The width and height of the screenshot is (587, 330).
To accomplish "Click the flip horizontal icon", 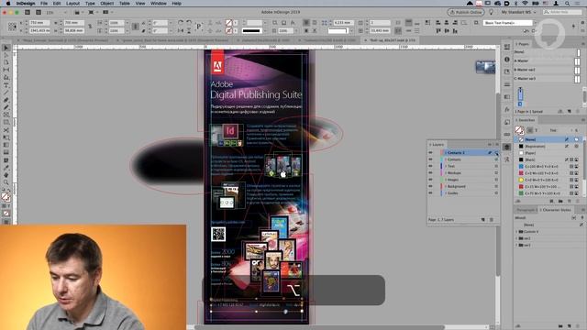I will pyautogui.click(x=181, y=30).
